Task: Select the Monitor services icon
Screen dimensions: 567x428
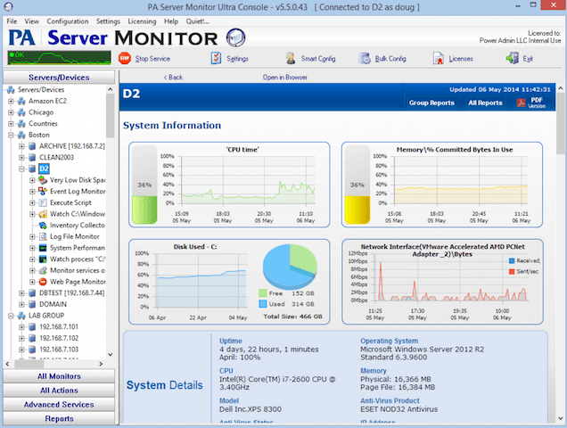Action: [43, 270]
